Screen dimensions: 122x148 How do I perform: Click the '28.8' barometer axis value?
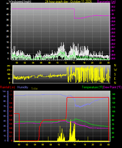pos(113,58)
